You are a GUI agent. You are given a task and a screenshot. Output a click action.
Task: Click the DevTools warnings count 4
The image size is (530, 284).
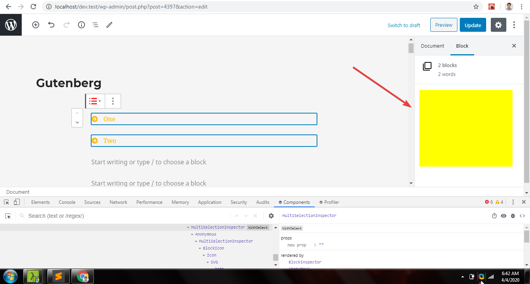click(x=499, y=202)
